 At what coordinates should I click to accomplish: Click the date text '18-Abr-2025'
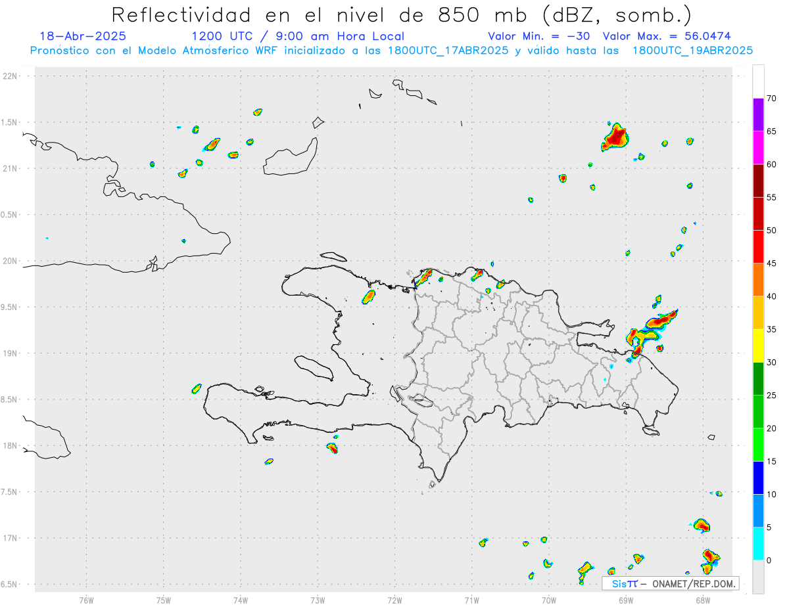coord(83,36)
